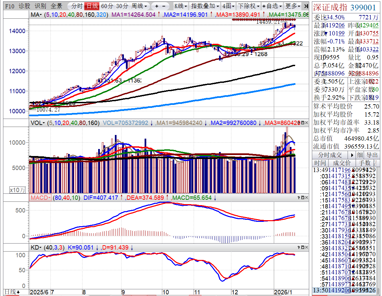Click the zoom out minus button

point(164,6)
